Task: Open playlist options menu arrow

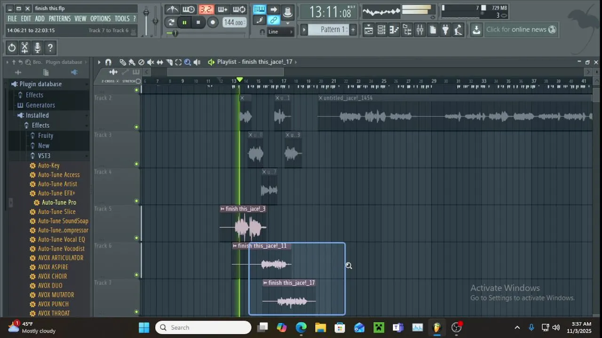Action: click(x=99, y=62)
